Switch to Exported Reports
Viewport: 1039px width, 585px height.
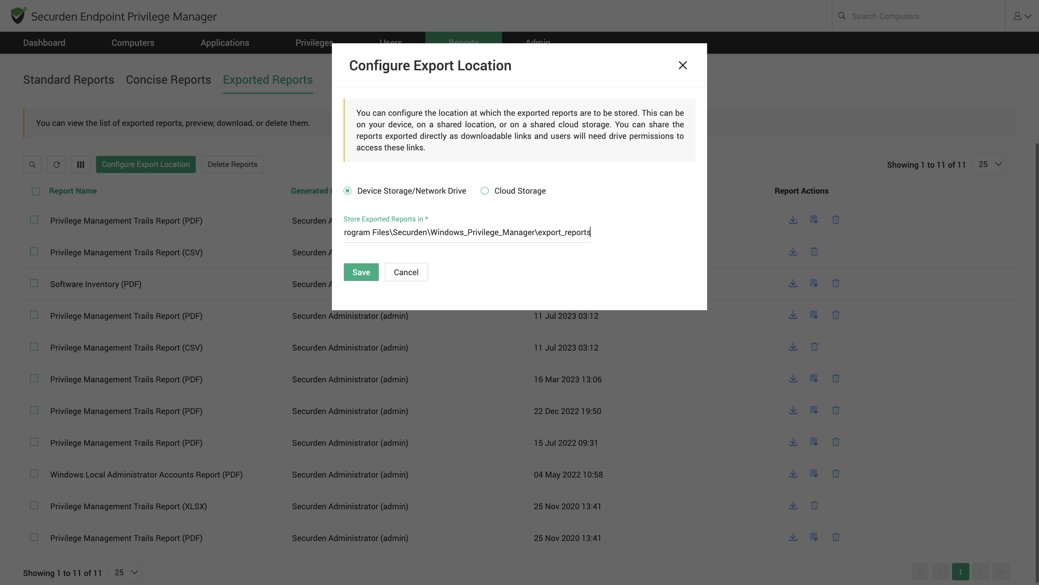pyautogui.click(x=268, y=80)
